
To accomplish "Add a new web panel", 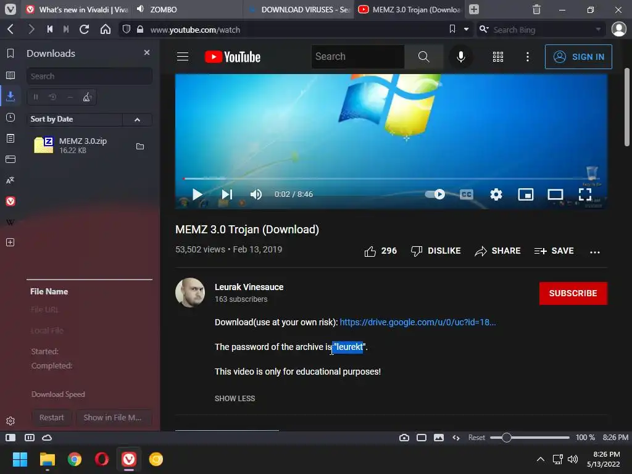I will click(10, 242).
